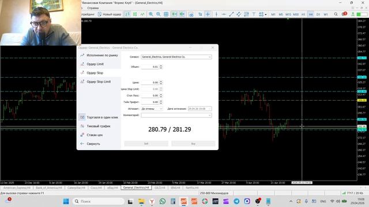Click the search magnifier icon in toolbar

[336, 14]
